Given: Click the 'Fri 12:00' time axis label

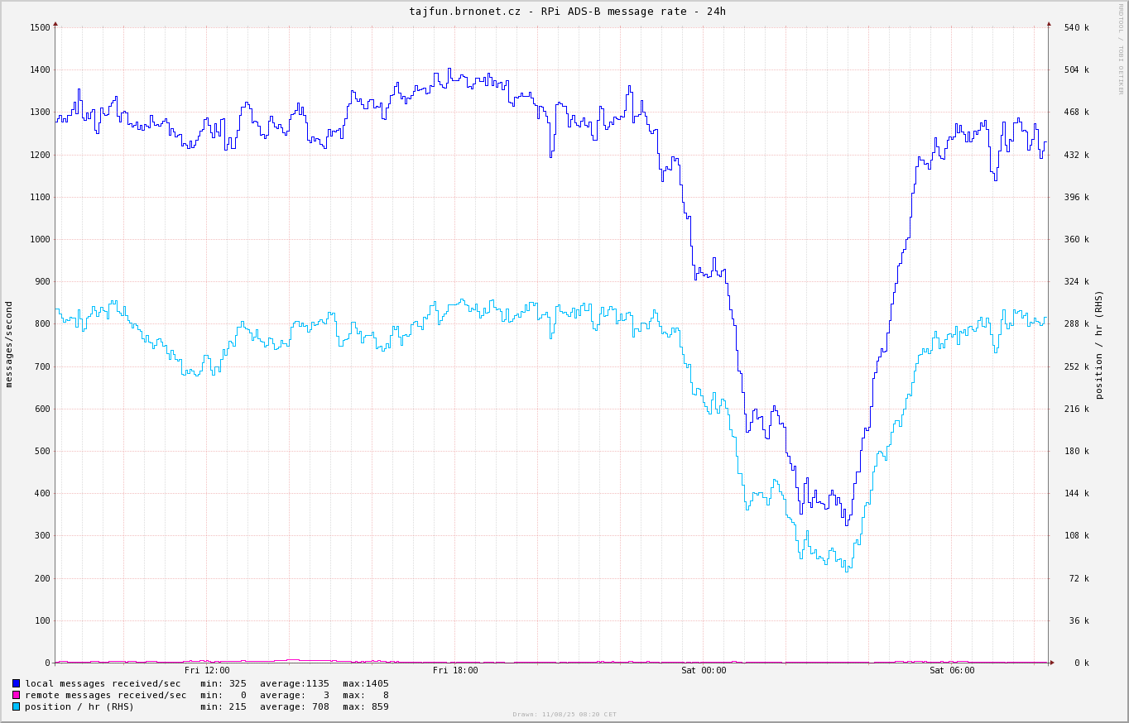Looking at the screenshot, I should pyautogui.click(x=207, y=670).
